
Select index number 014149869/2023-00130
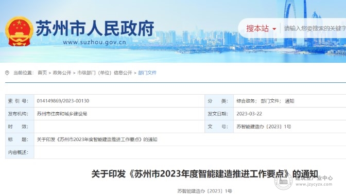(x=63, y=101)
